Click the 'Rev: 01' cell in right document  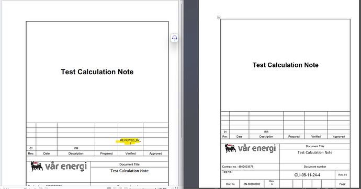point(343,175)
